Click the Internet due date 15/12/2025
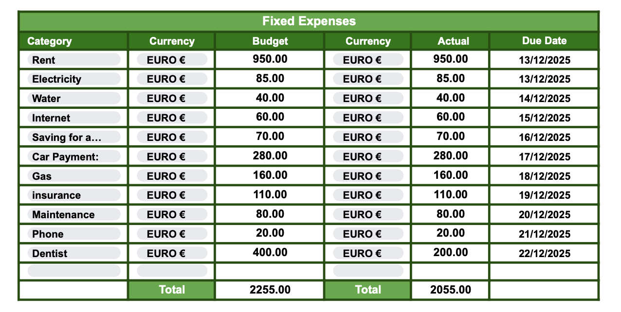This screenshot has height=312, width=621. coord(544,118)
